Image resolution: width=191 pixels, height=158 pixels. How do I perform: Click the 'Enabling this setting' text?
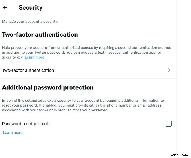(x=19, y=101)
